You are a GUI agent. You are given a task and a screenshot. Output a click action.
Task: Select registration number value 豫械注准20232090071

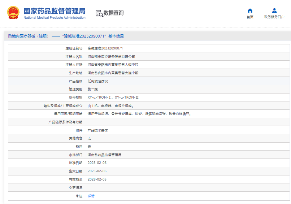click(x=105, y=48)
